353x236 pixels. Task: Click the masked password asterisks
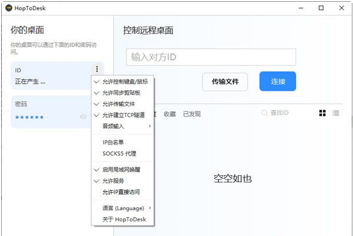tap(29, 117)
